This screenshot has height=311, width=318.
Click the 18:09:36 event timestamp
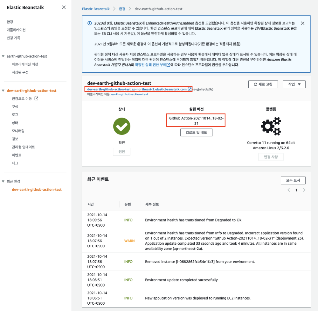(x=97, y=220)
